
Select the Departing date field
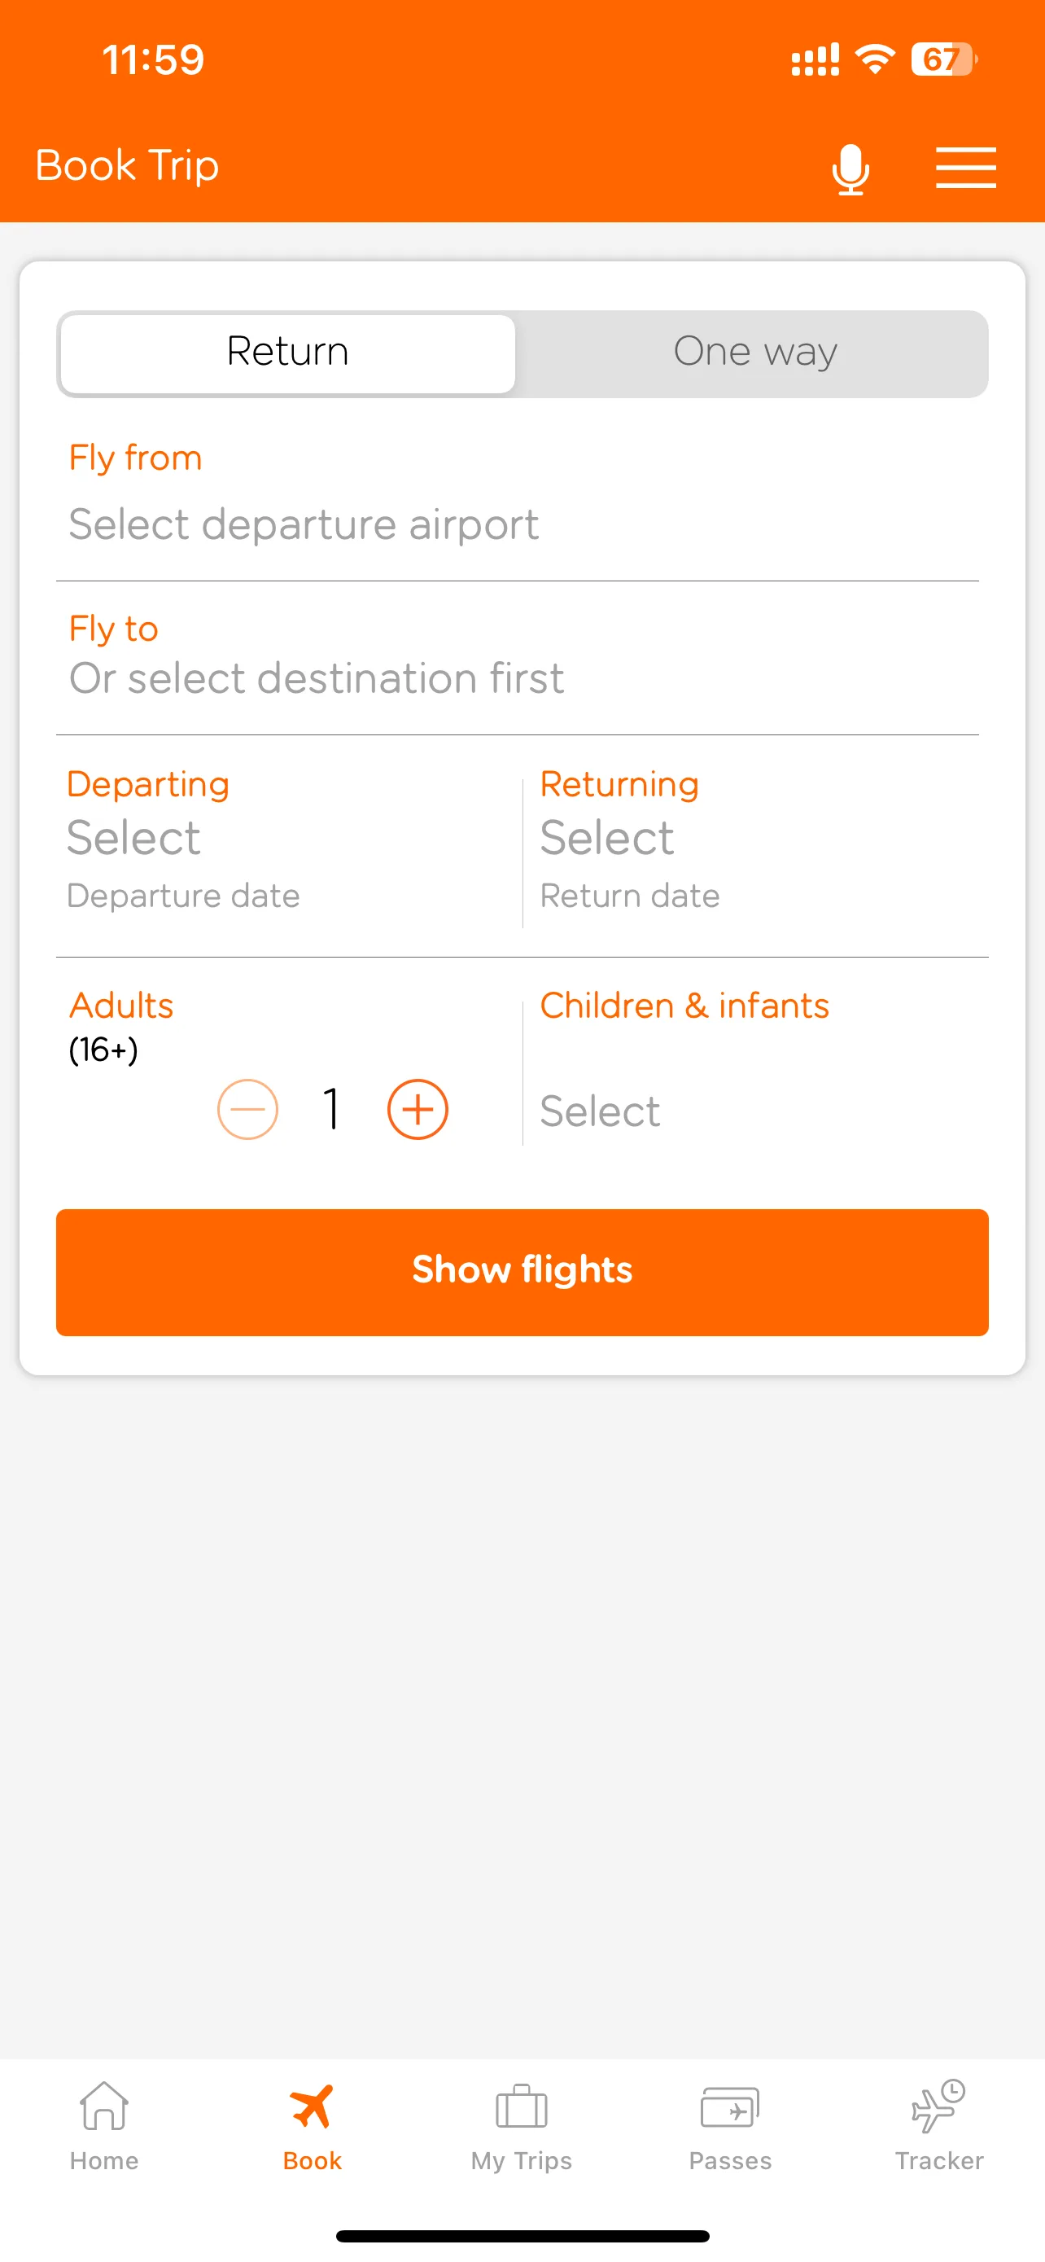click(184, 839)
